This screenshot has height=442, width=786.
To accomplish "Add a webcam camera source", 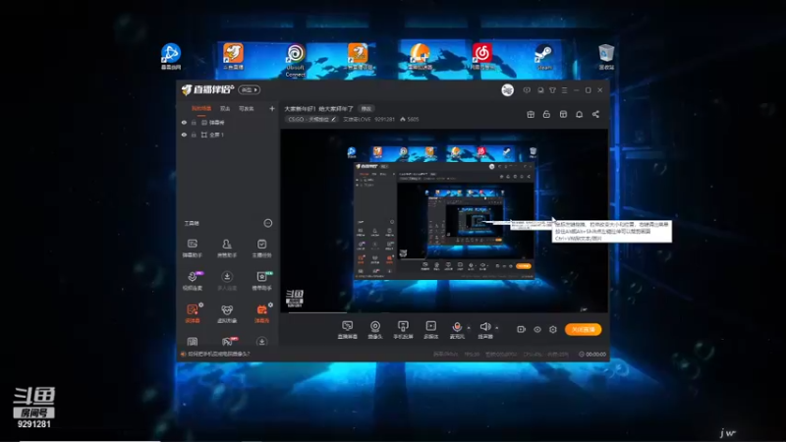I will click(x=375, y=330).
